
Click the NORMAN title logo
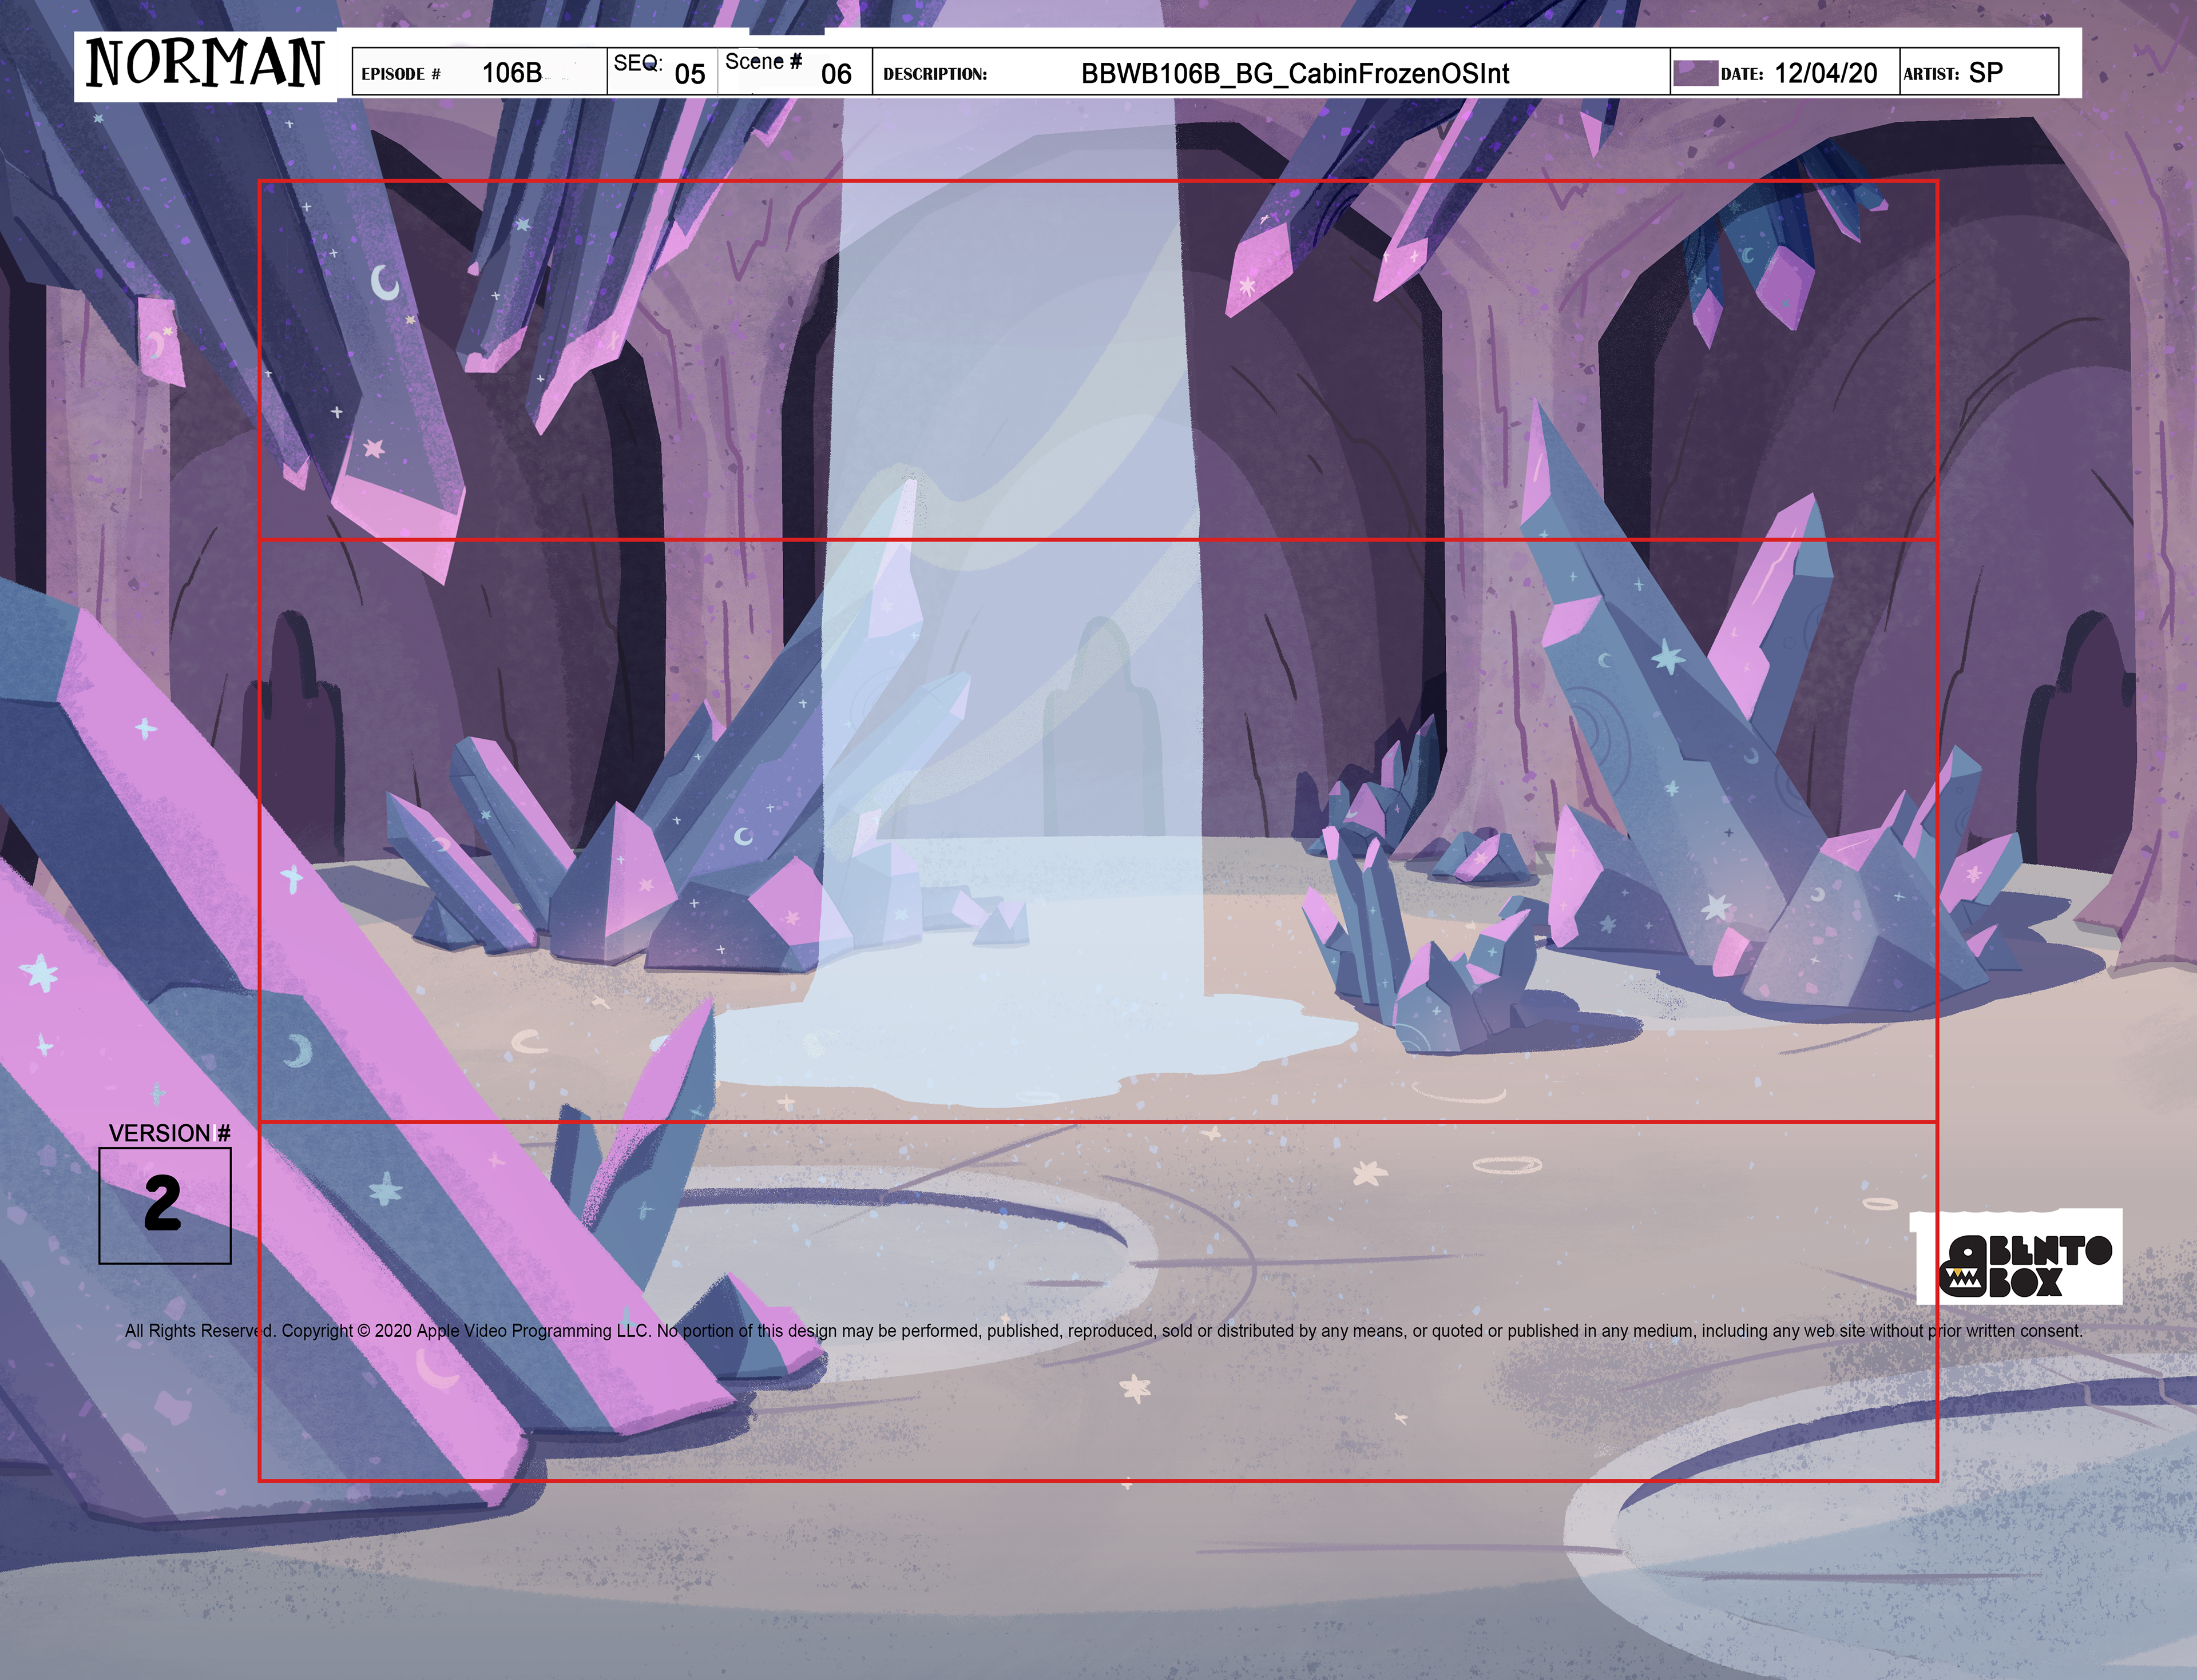coord(205,65)
